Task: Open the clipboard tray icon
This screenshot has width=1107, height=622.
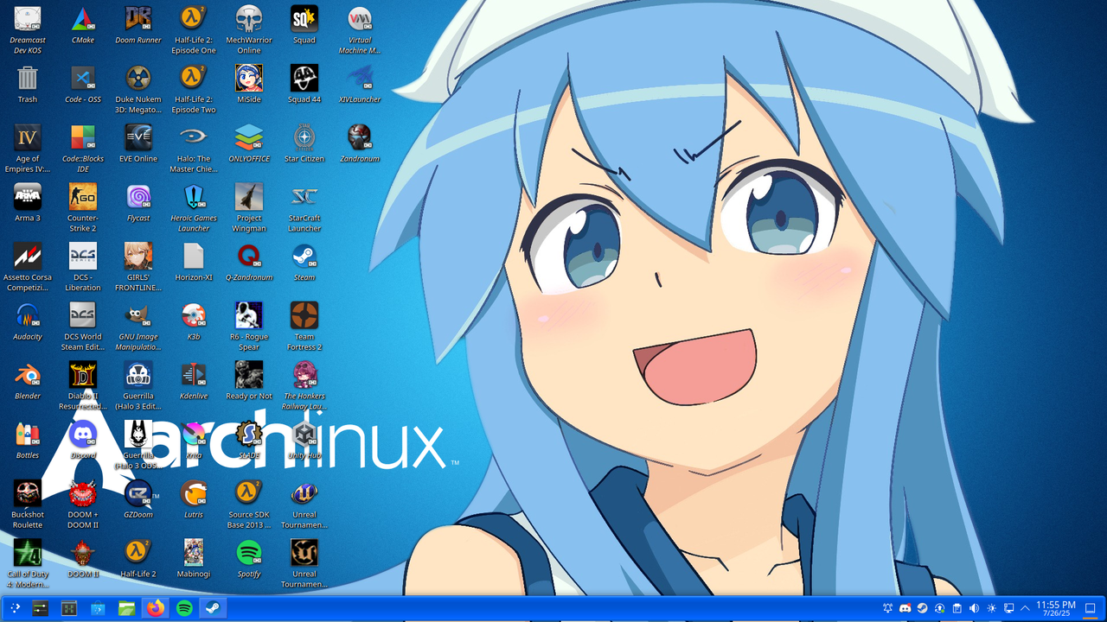Action: click(x=957, y=608)
